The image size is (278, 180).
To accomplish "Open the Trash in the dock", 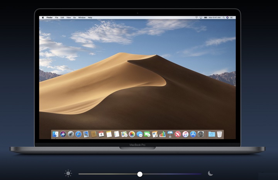I will [x=219, y=134].
